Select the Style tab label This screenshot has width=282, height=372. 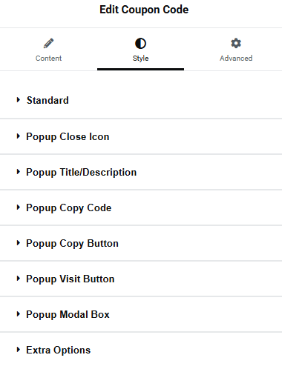coord(140,59)
